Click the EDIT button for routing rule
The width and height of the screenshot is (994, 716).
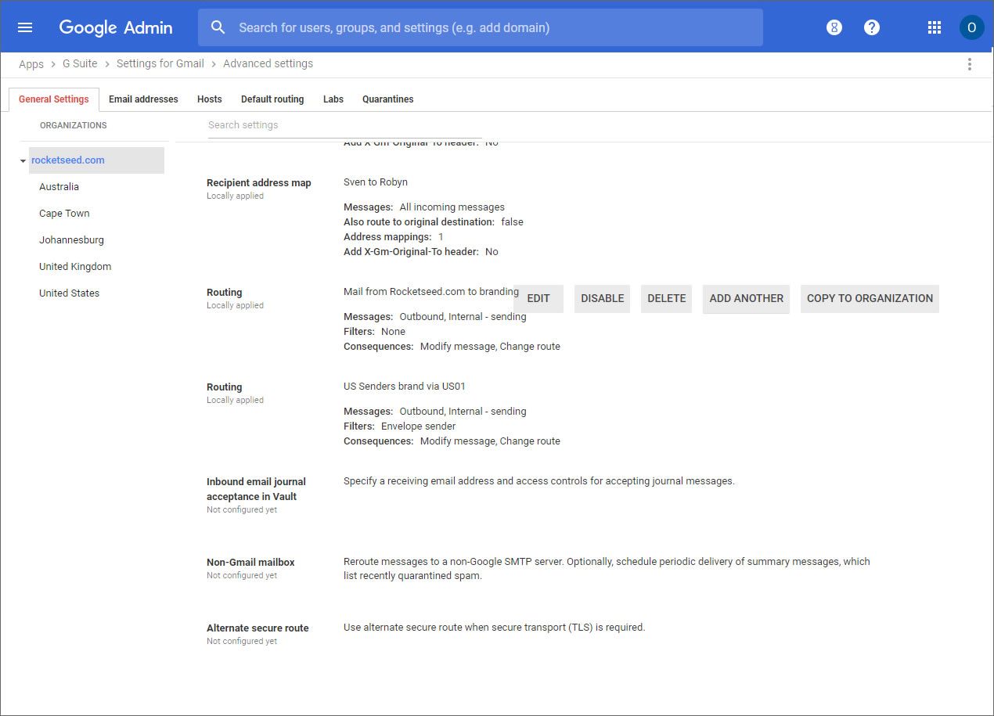(x=538, y=298)
